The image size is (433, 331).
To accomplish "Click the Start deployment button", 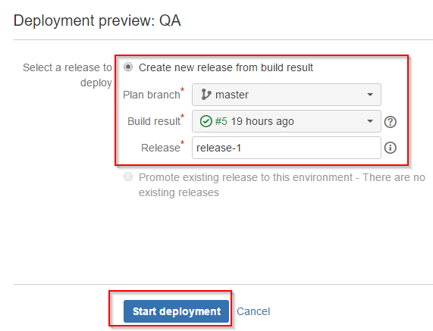I will point(176,311).
